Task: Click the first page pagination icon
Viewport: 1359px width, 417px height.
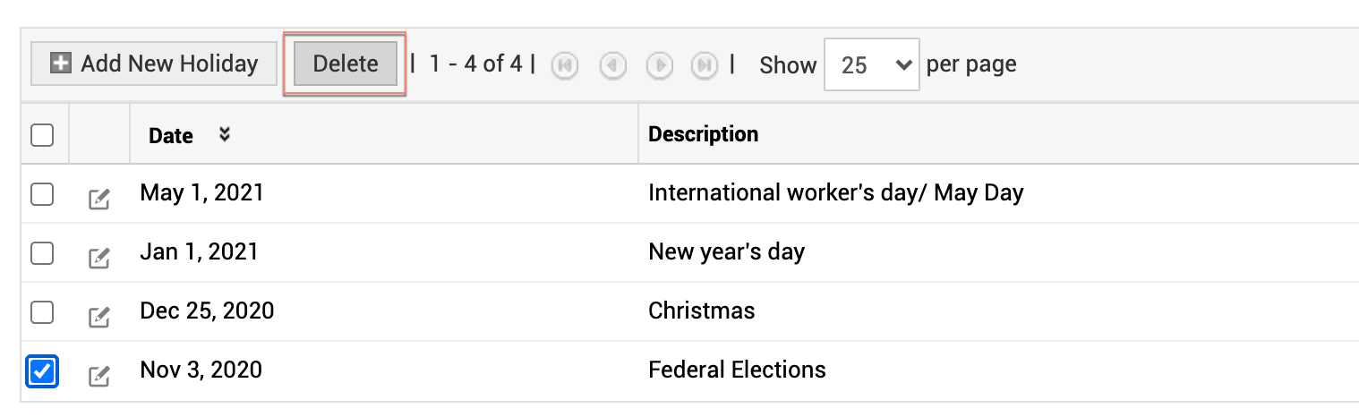Action: click(565, 65)
